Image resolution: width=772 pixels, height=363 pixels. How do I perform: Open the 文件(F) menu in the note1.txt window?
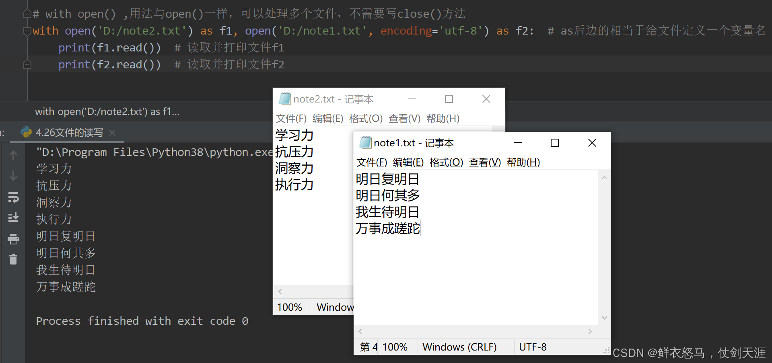[x=372, y=162]
